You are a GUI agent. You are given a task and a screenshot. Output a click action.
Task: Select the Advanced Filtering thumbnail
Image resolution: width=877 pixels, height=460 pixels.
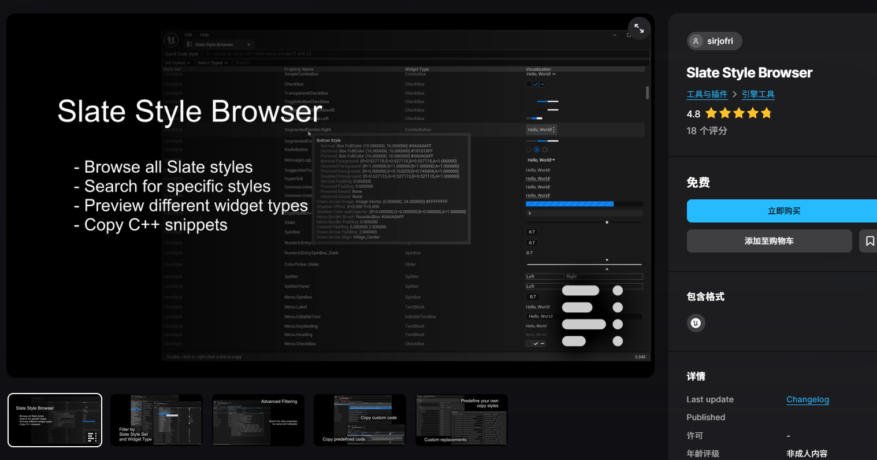click(258, 420)
